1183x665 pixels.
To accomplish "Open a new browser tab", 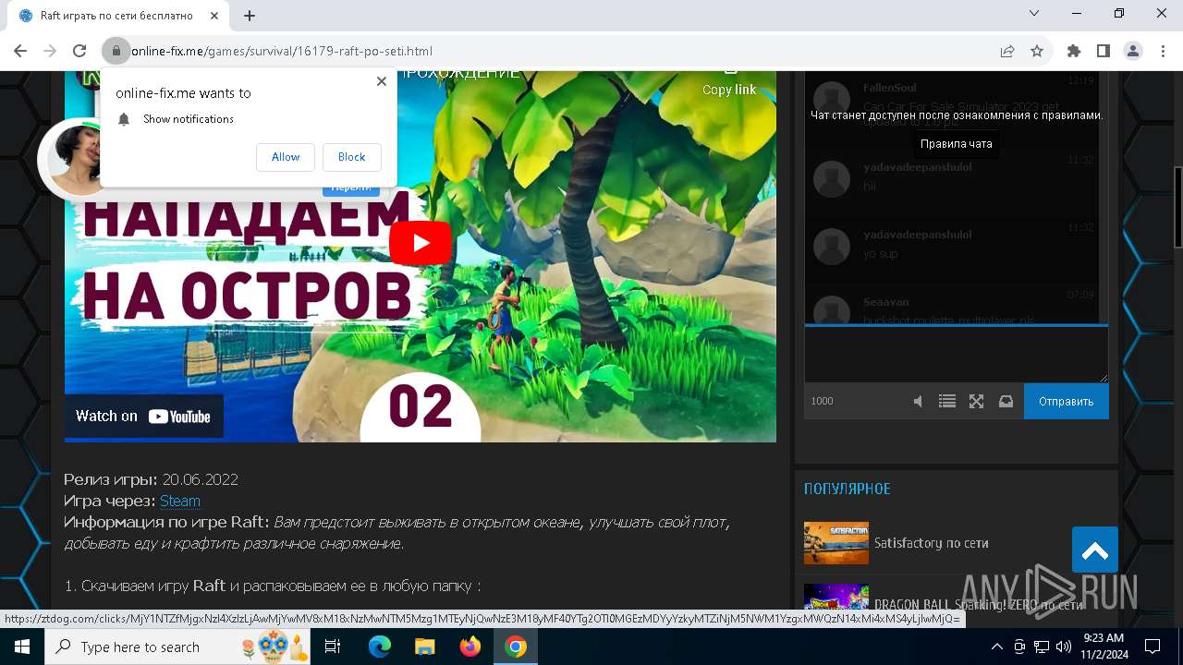I will click(x=250, y=16).
